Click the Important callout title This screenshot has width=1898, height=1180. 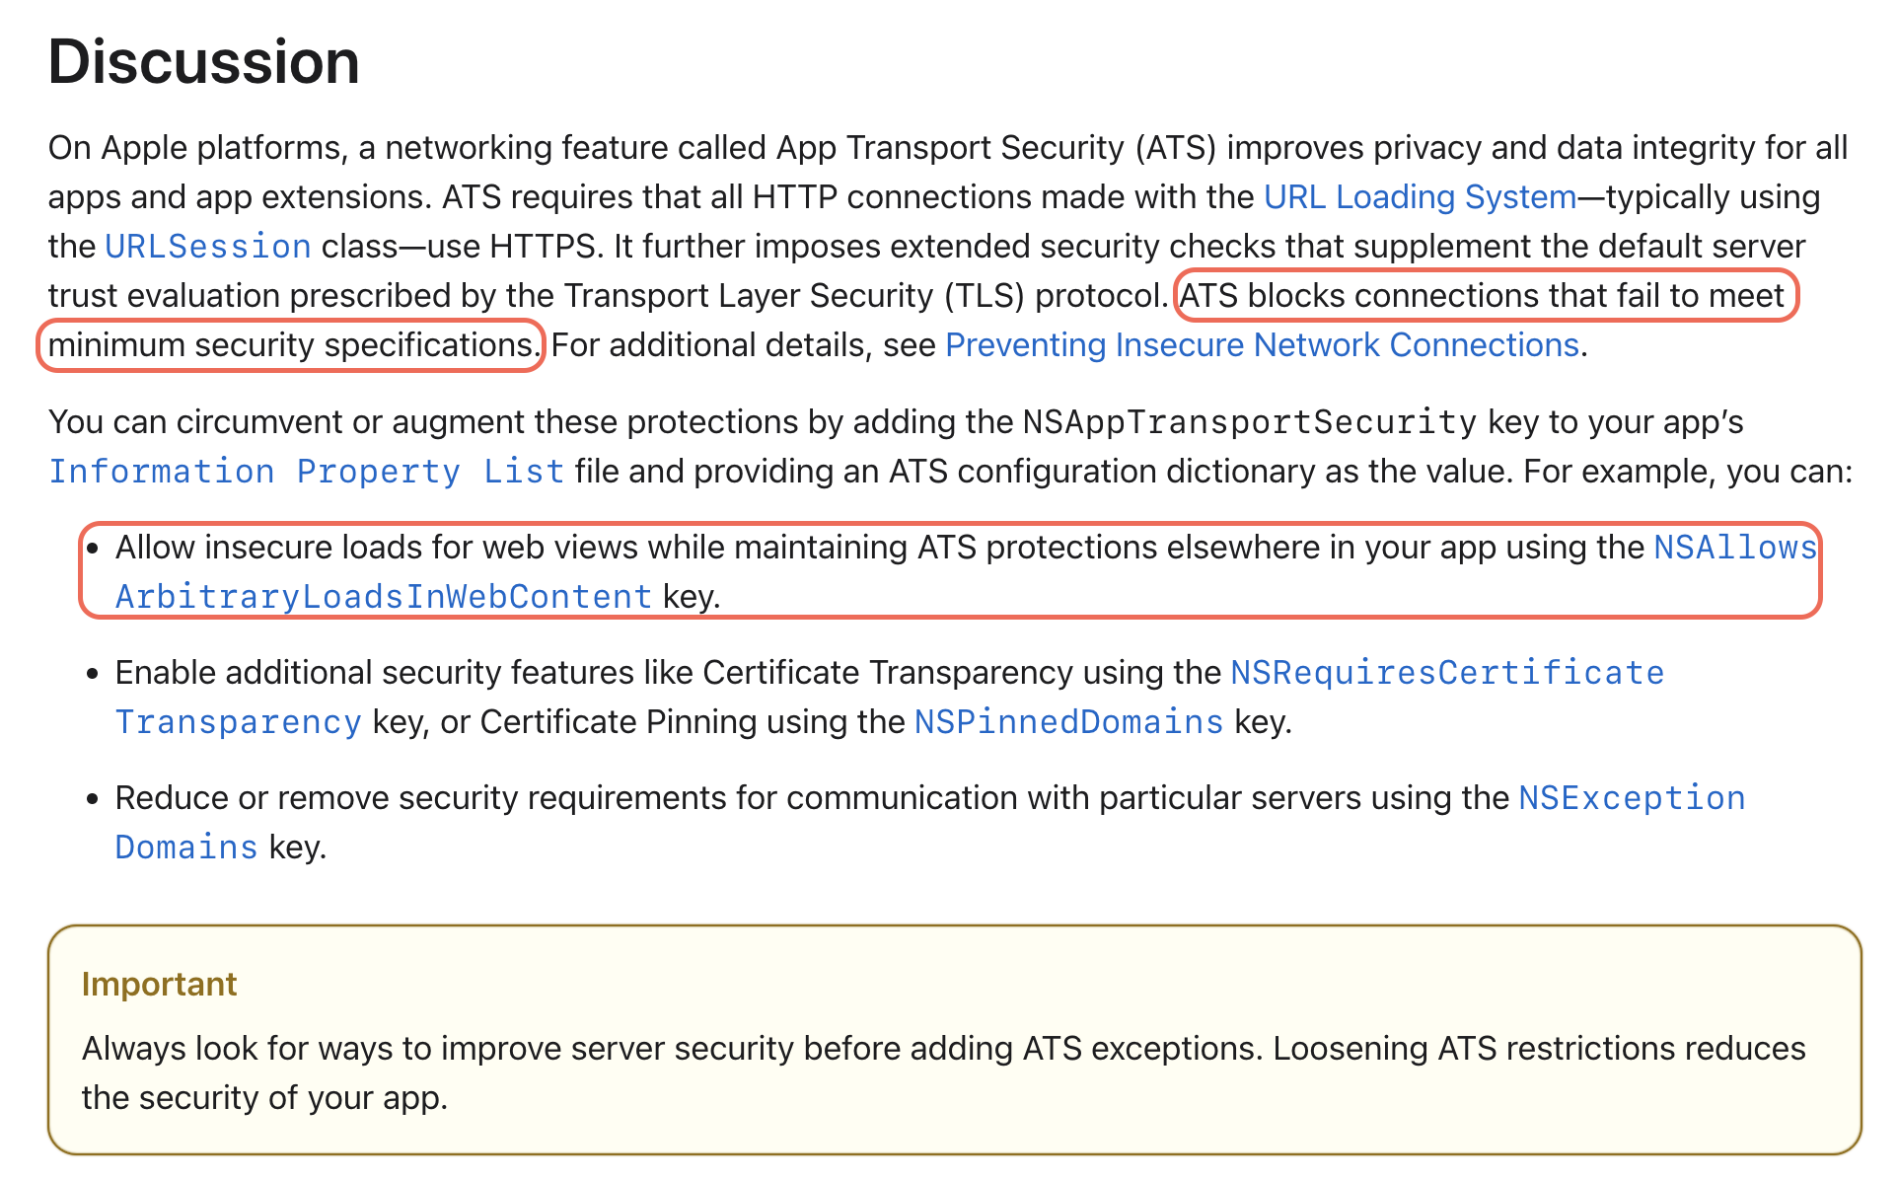coord(159,985)
